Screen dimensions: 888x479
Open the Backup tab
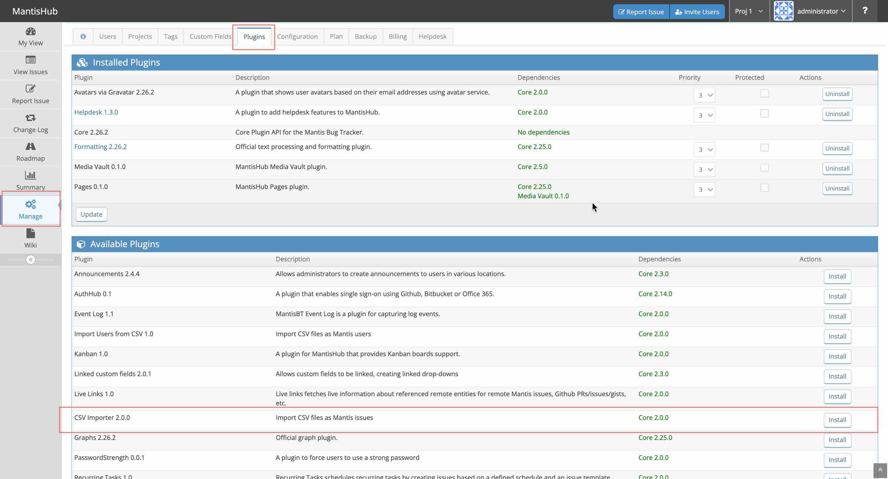365,36
